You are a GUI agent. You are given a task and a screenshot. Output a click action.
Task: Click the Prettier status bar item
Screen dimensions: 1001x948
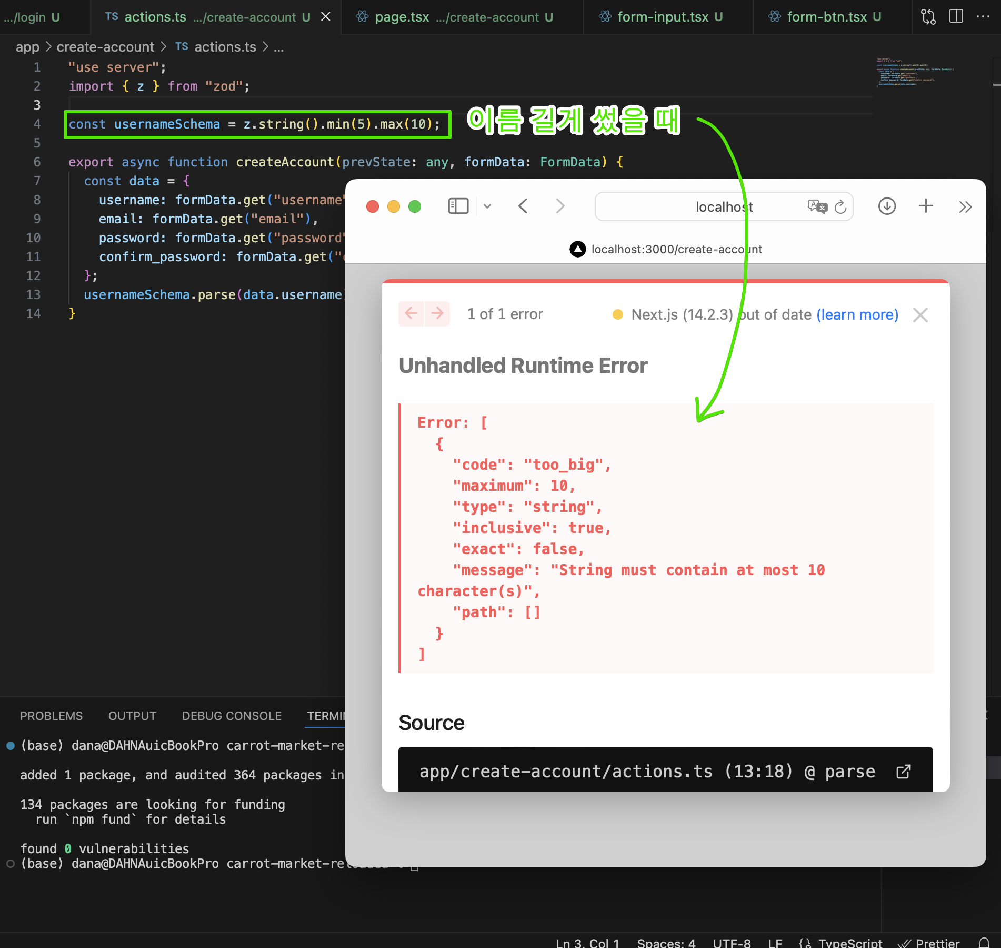click(x=929, y=943)
